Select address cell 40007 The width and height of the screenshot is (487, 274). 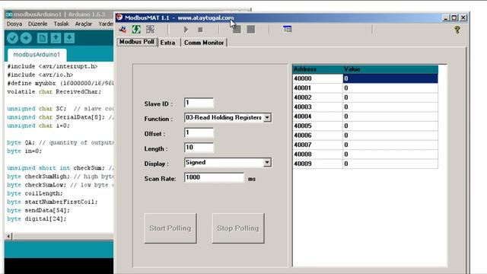click(317, 145)
